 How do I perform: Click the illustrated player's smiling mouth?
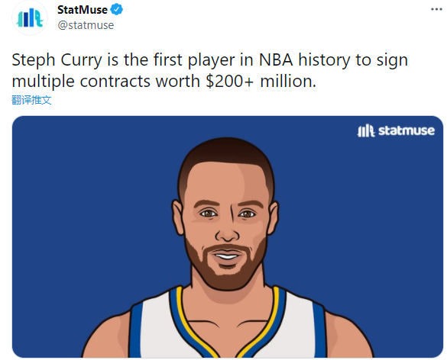click(227, 256)
